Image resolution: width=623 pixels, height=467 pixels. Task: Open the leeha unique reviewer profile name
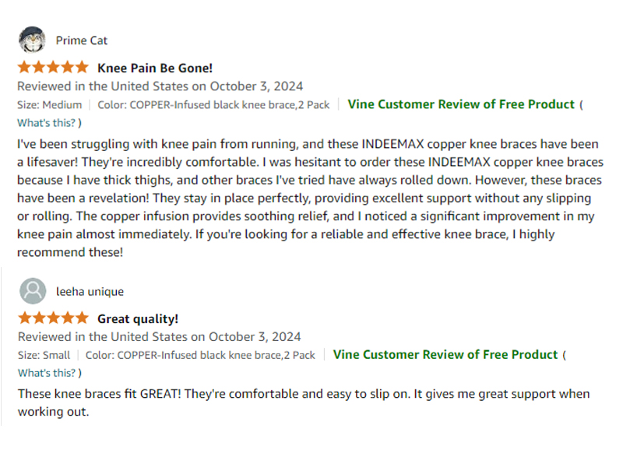pos(90,292)
